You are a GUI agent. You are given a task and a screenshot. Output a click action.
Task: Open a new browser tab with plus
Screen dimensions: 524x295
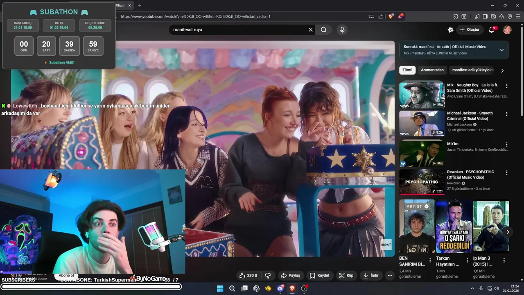(140, 5)
